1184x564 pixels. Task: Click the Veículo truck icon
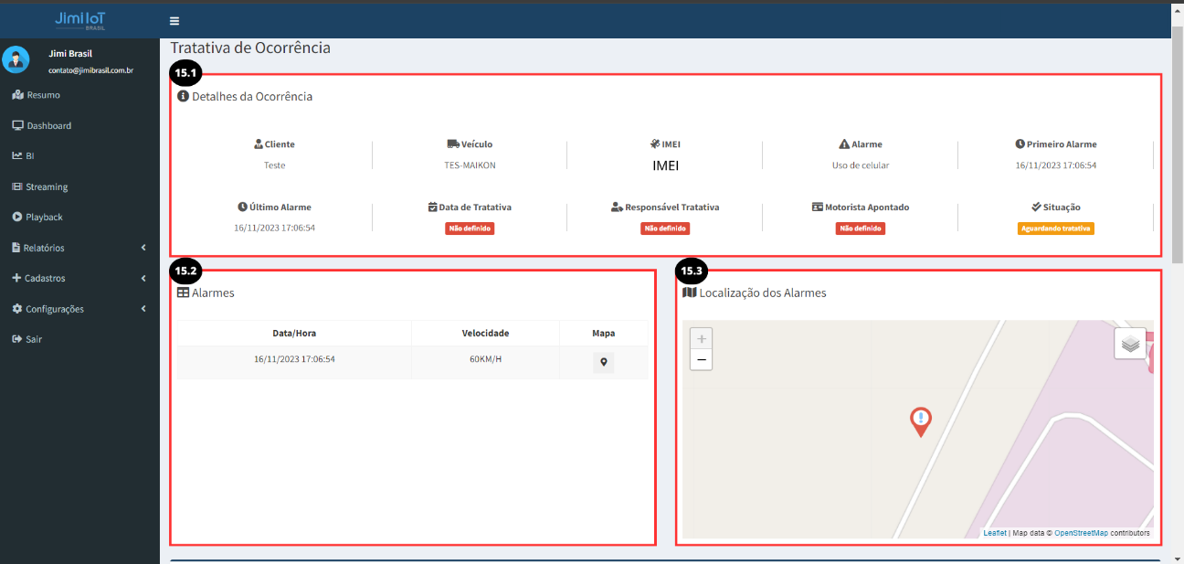coord(453,144)
